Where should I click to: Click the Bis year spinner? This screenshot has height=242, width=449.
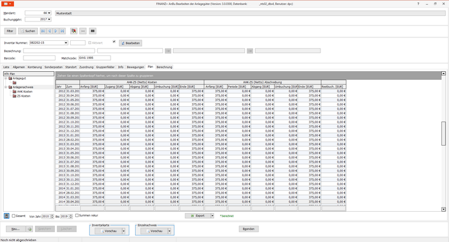71,216
